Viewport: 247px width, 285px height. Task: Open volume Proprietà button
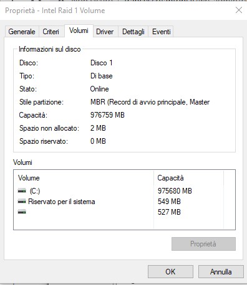203,244
